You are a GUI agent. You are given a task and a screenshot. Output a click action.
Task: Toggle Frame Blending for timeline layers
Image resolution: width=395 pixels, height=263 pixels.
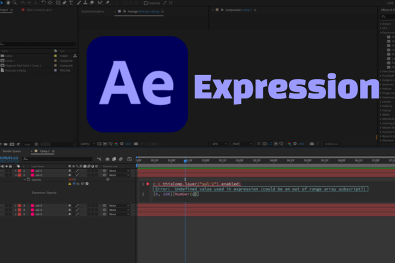[x=114, y=159]
